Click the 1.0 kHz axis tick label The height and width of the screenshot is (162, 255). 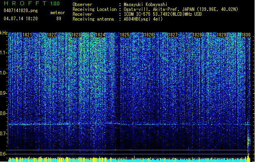pos(4,73)
